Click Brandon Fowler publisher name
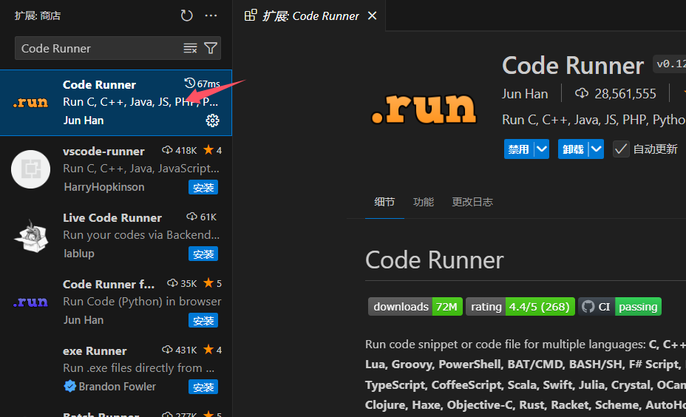The height and width of the screenshot is (417, 686). pos(118,387)
